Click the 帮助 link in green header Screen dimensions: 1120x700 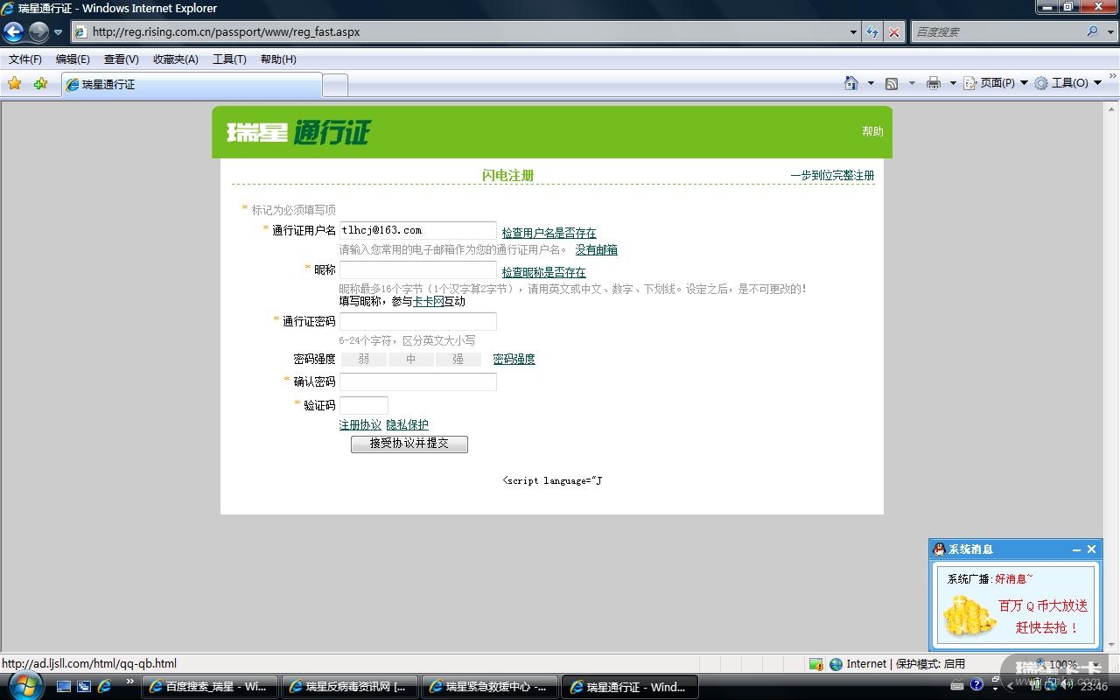tap(872, 131)
